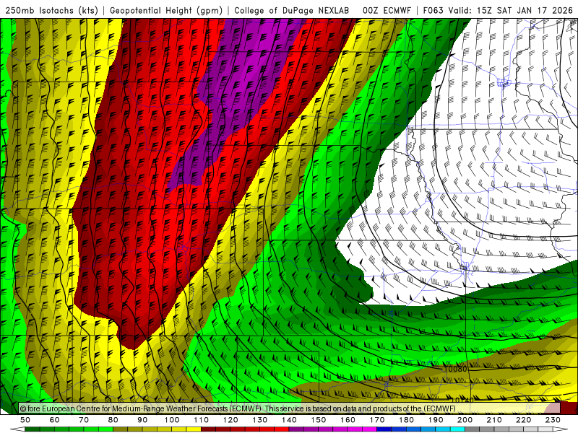Click the 160 kt label on the color scale
Screen dimensions: 578x433
348,420
